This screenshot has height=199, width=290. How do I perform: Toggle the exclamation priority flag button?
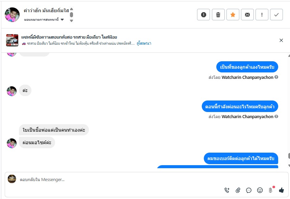click(262, 15)
